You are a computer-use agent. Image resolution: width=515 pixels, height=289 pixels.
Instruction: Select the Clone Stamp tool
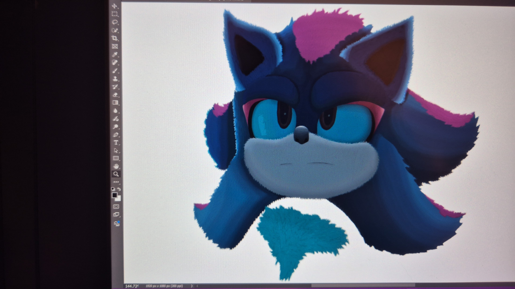[x=115, y=79]
